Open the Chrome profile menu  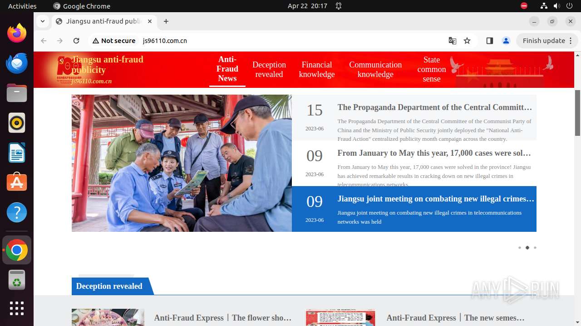506,41
